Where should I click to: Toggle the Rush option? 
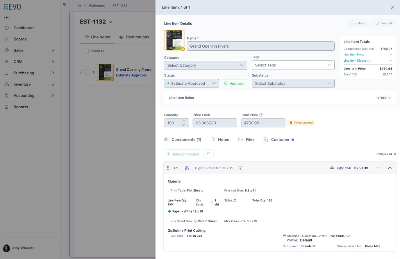[359, 23]
